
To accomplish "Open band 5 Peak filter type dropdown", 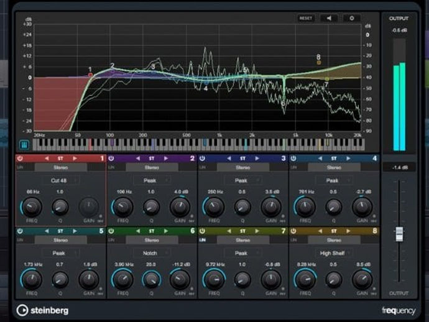I will point(61,253).
